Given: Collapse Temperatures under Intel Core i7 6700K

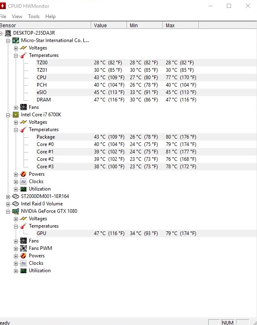Looking at the screenshot, I should pyautogui.click(x=16, y=130).
